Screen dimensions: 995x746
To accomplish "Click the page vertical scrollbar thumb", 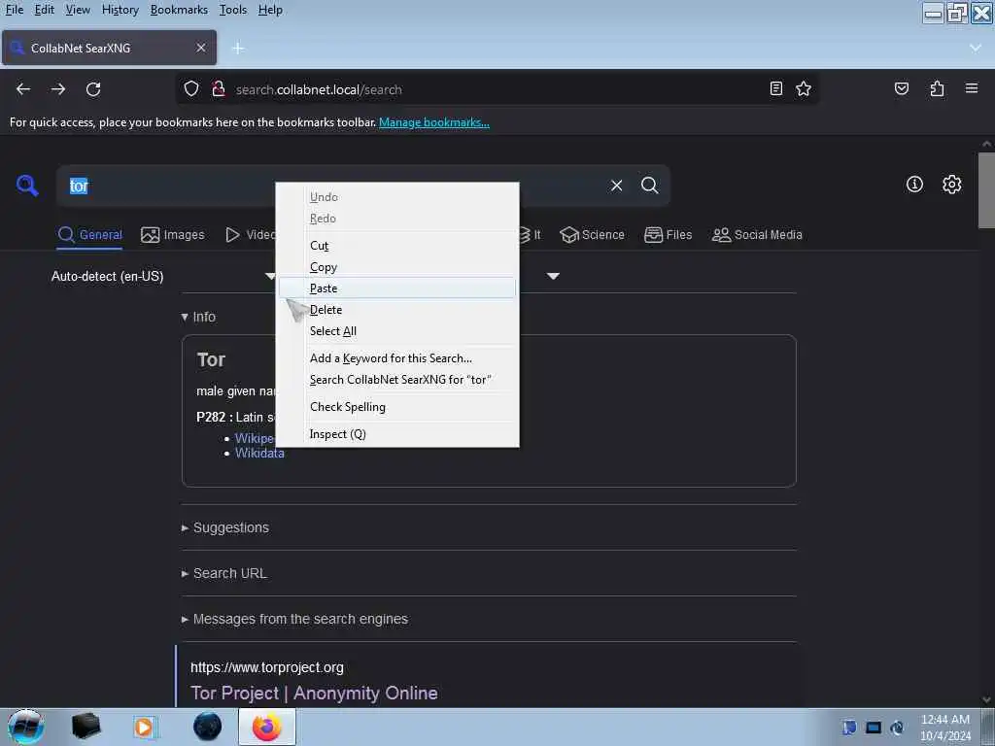I will click(x=986, y=189).
